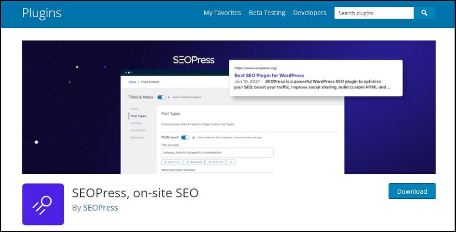Open Best SEO Plugin for WordPress link
456x232 pixels.
pos(269,75)
